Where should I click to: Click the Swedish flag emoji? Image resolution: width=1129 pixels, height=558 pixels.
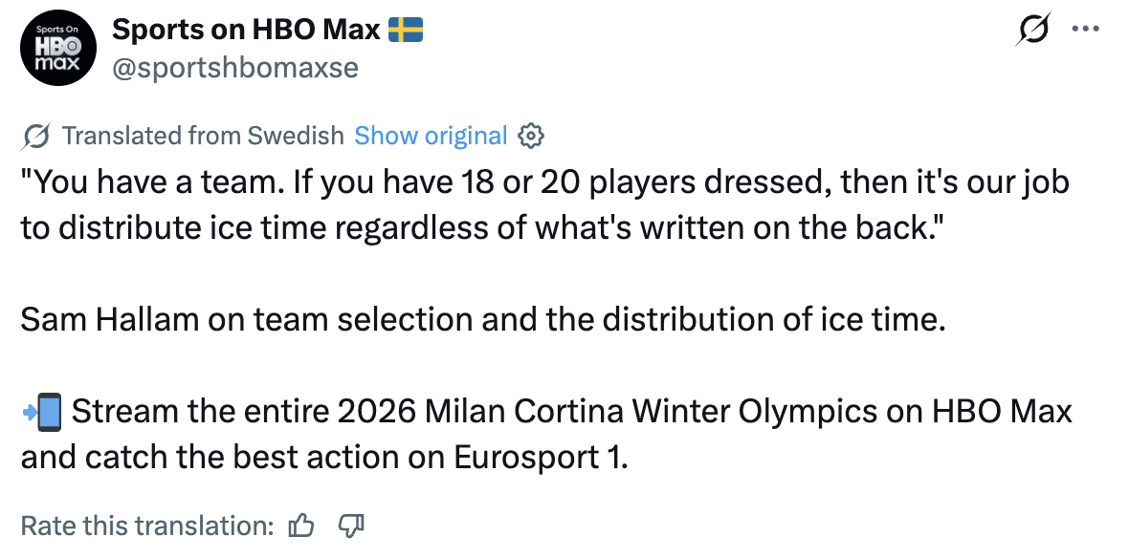tap(406, 31)
